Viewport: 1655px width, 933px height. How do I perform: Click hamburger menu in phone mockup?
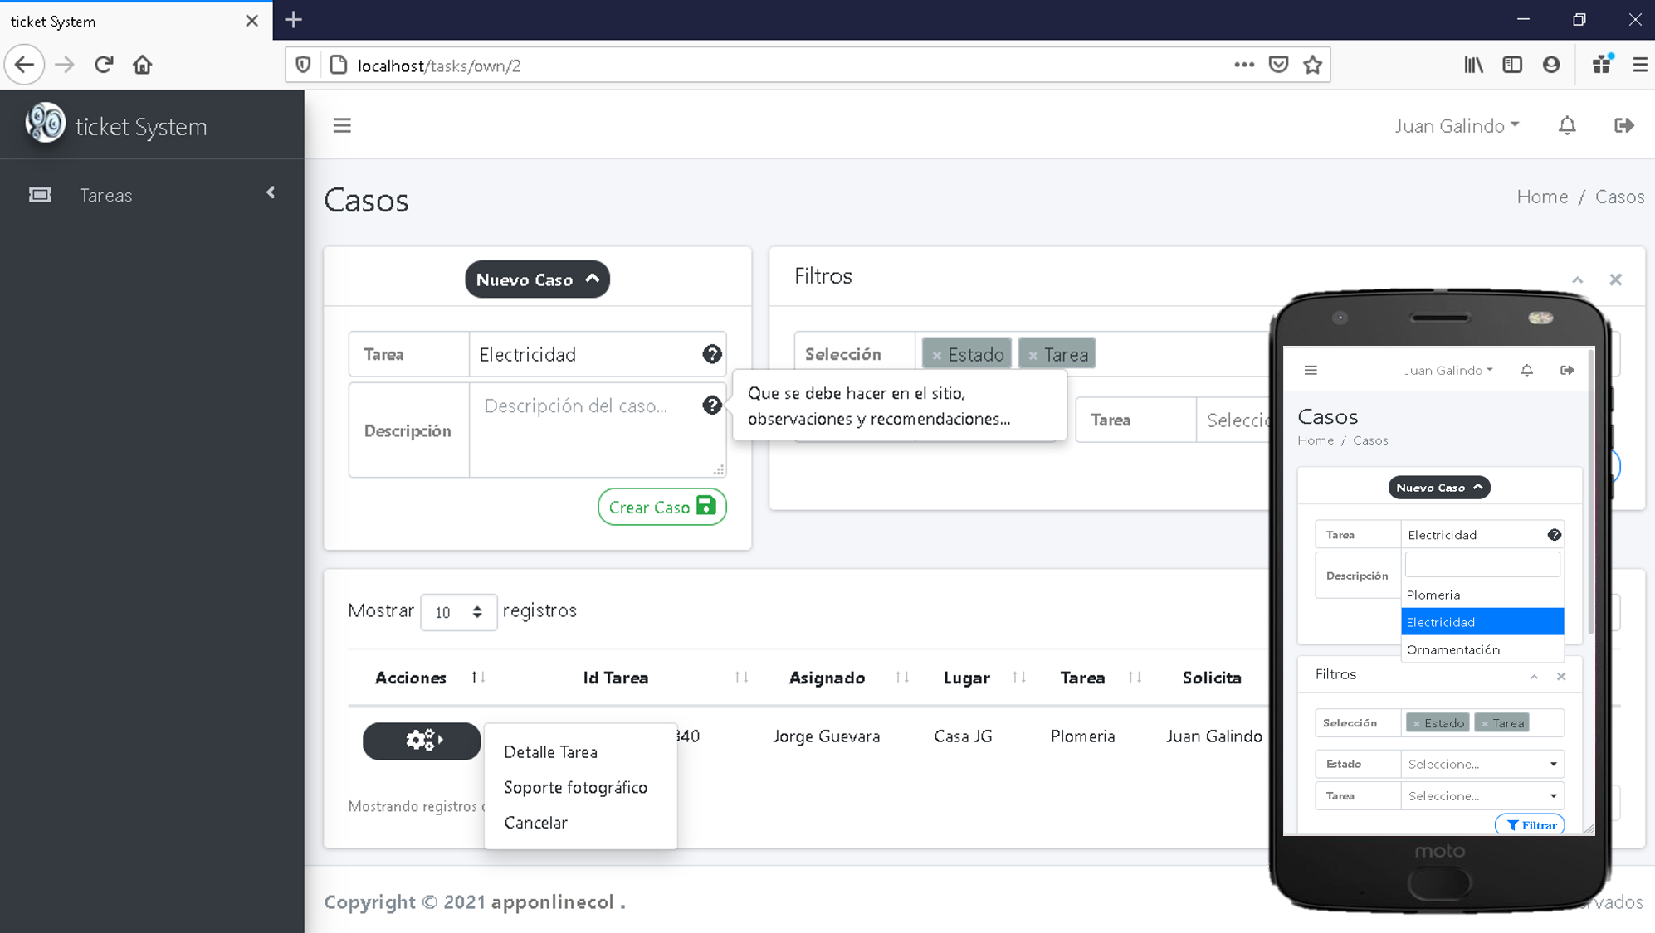(1311, 370)
